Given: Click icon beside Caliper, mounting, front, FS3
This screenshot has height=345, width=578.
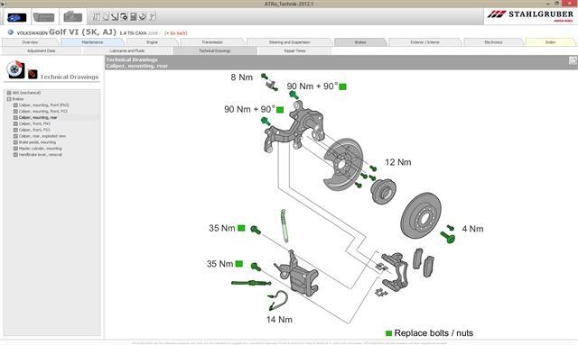Looking at the screenshot, I should tap(15, 111).
